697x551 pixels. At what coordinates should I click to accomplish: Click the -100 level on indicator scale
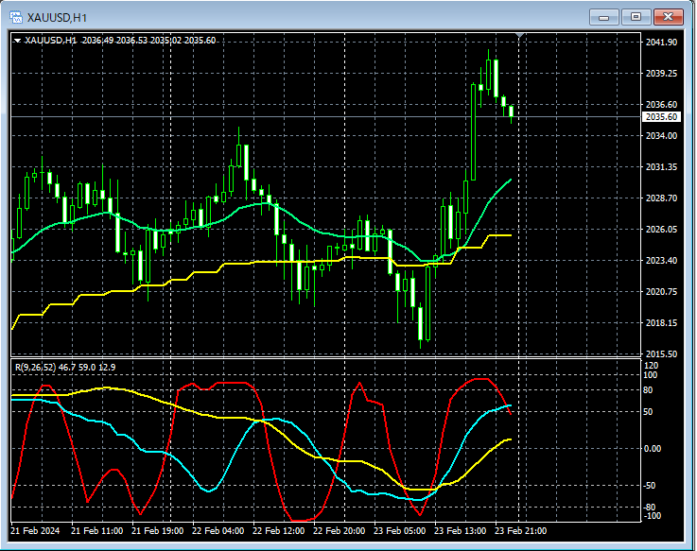tap(652, 515)
